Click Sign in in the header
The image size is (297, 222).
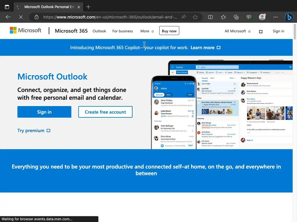(x=278, y=31)
